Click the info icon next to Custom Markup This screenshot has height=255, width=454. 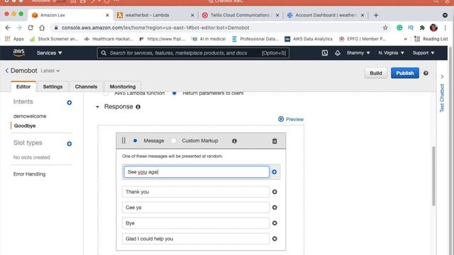click(x=234, y=141)
